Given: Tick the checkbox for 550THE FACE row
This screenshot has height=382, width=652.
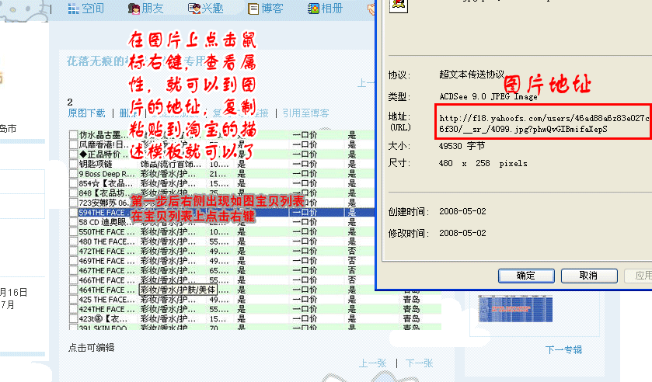Looking at the screenshot, I should pyautogui.click(x=74, y=232).
